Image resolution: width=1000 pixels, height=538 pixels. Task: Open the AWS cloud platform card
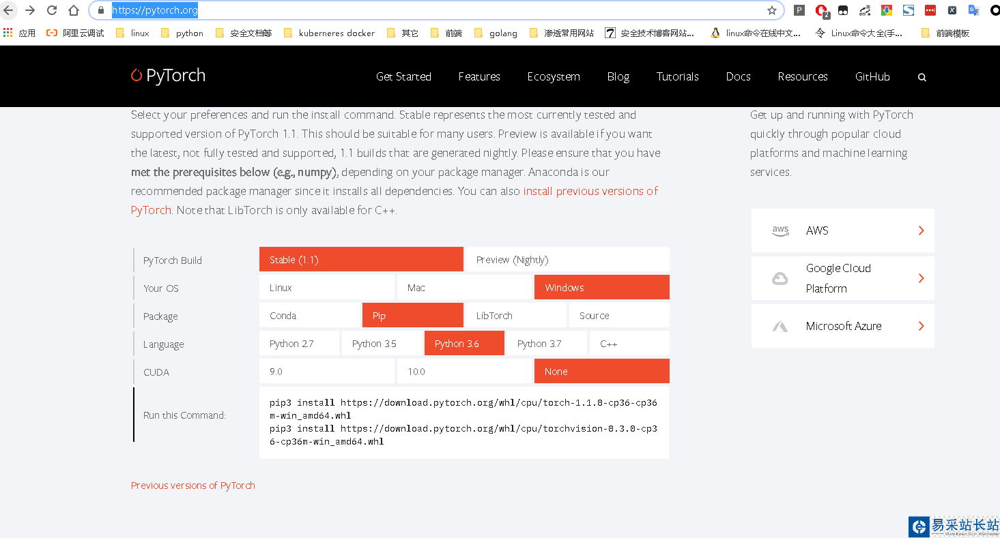coord(843,230)
